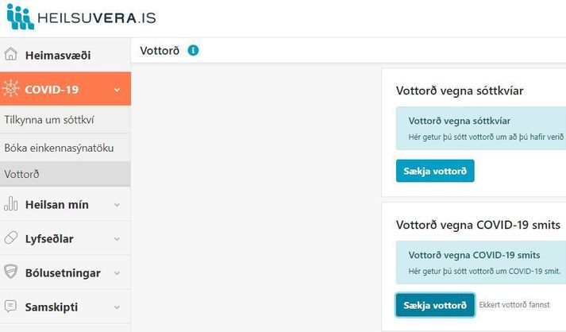Expand the Lyfseðlar chevron
566x332 pixels.
coord(117,239)
